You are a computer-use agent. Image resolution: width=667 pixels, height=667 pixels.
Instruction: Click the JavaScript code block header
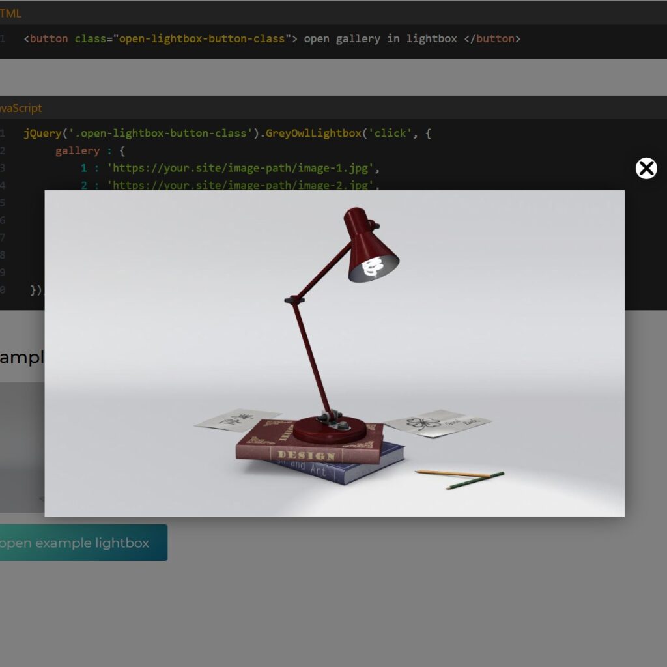pyautogui.click(x=333, y=108)
